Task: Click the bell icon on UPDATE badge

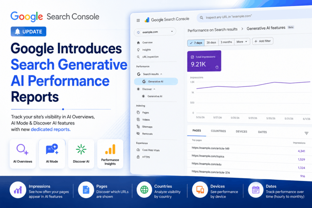Action: click(17, 31)
